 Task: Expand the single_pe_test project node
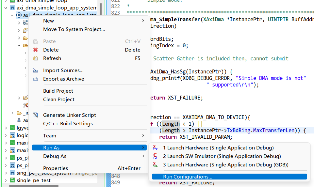(x=6, y=180)
